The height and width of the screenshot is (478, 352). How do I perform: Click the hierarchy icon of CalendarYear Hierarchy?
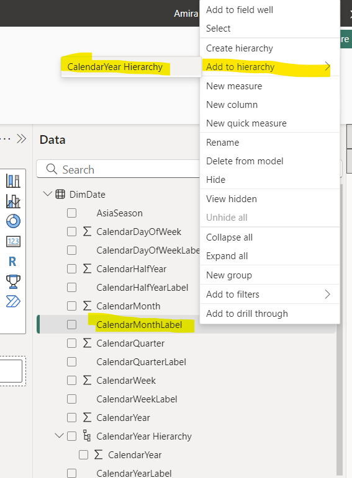pos(87,436)
